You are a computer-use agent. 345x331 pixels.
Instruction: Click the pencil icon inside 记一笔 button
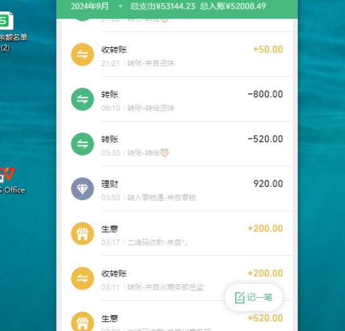click(x=240, y=298)
